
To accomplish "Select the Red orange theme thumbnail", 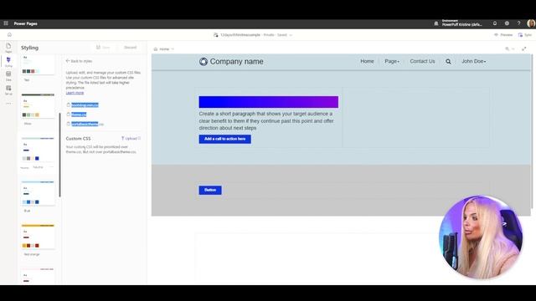I will (38, 237).
